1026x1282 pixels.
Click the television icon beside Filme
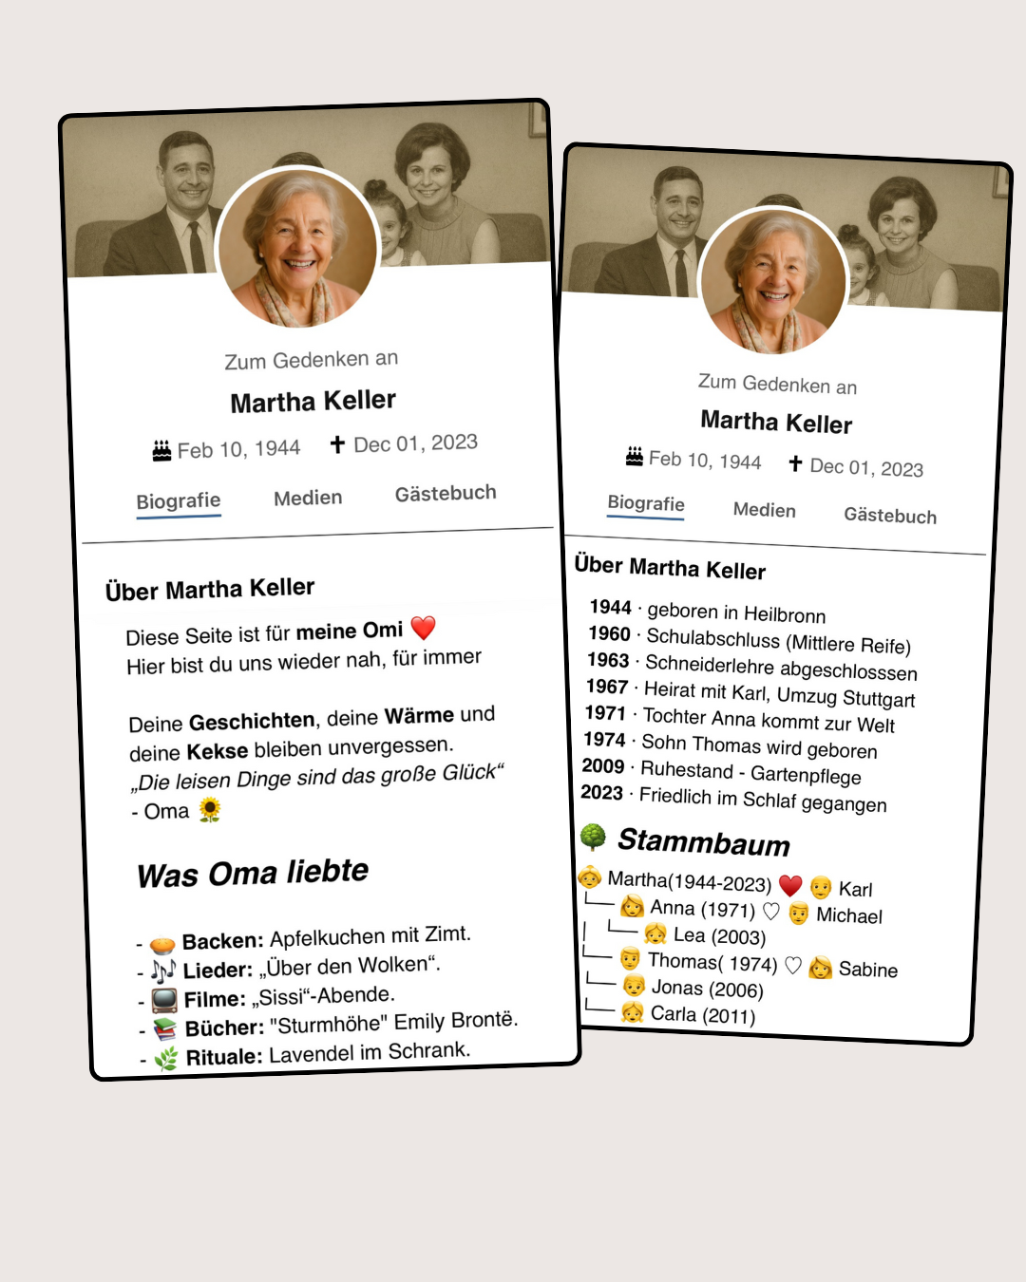point(164,1000)
